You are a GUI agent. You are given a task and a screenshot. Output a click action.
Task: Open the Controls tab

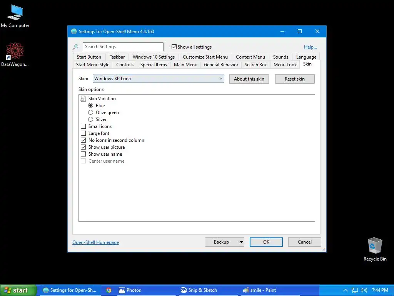pos(125,65)
